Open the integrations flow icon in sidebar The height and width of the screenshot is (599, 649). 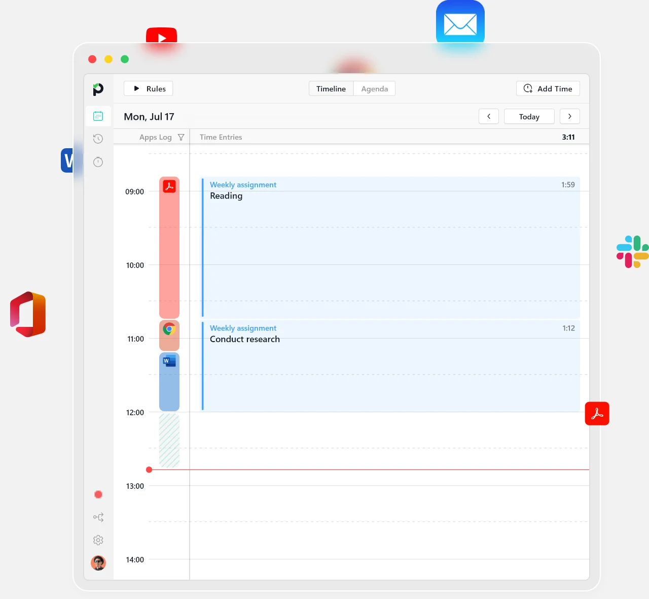click(x=98, y=517)
